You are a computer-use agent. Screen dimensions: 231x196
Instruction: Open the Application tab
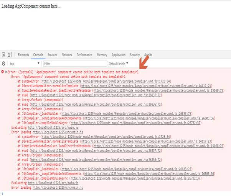click(x=119, y=55)
